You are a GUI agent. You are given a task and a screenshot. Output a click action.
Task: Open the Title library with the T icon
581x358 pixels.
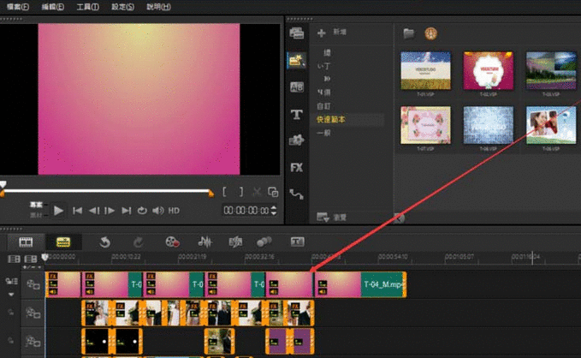click(x=297, y=114)
